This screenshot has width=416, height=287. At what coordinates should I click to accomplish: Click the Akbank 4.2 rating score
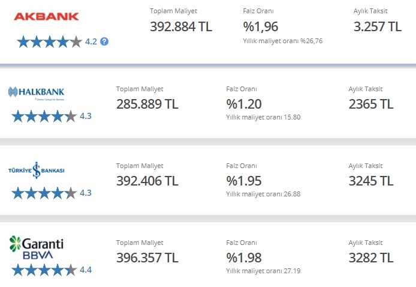point(91,41)
